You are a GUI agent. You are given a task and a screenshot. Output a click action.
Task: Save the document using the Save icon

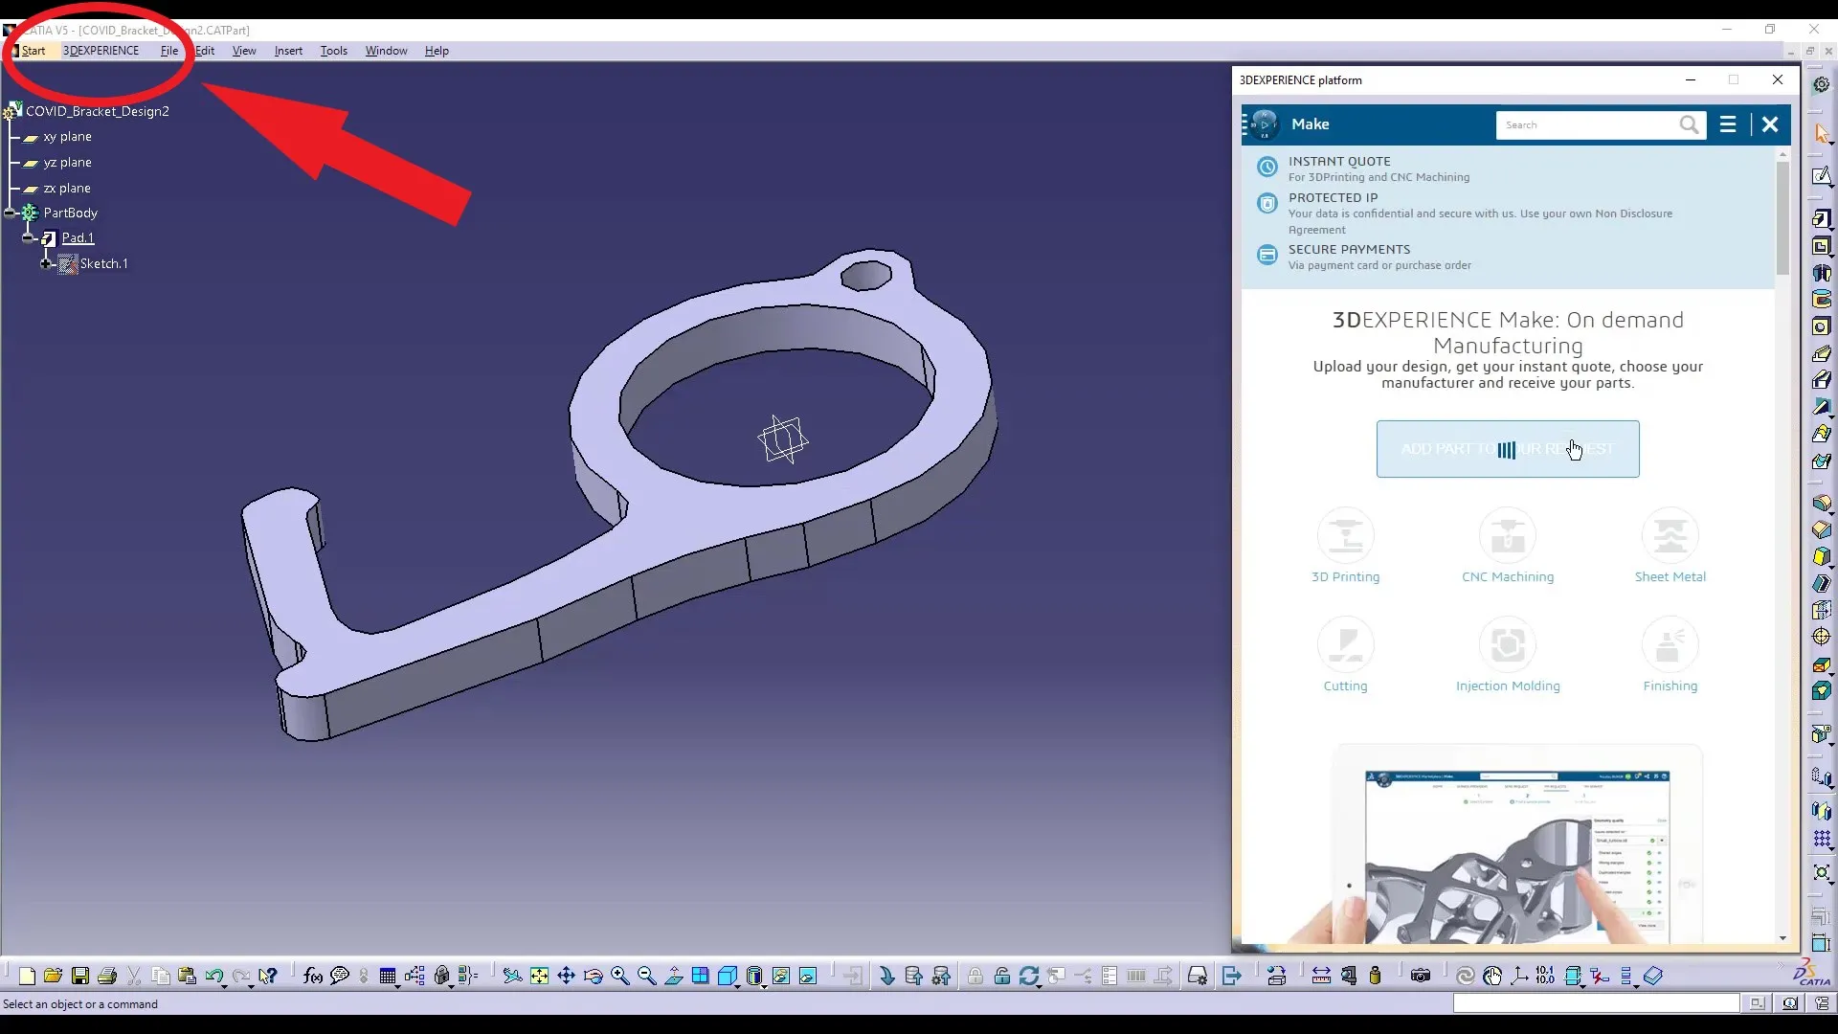click(80, 976)
